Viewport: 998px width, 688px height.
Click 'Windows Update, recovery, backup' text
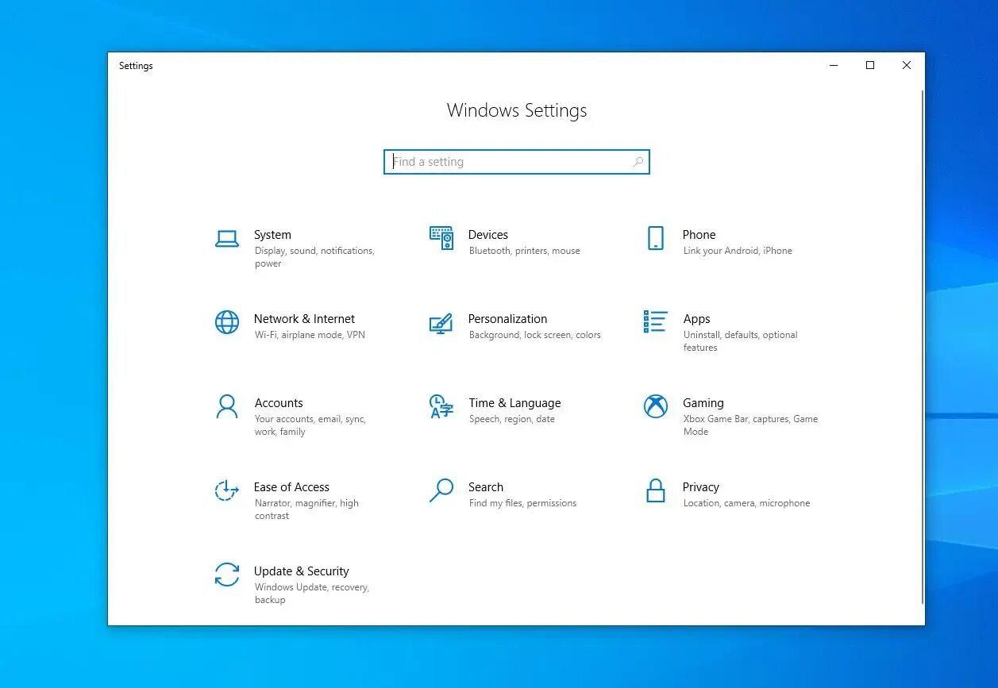[312, 594]
